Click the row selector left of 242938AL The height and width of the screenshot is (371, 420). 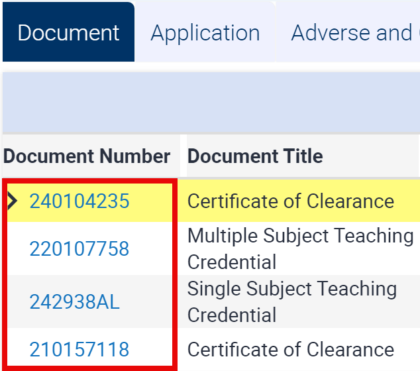click(x=13, y=302)
